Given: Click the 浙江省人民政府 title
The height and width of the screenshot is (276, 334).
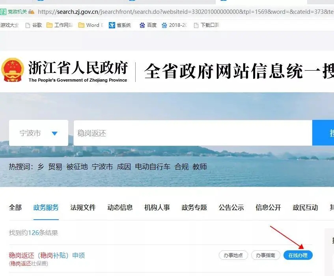Looking at the screenshot, I should (78, 67).
